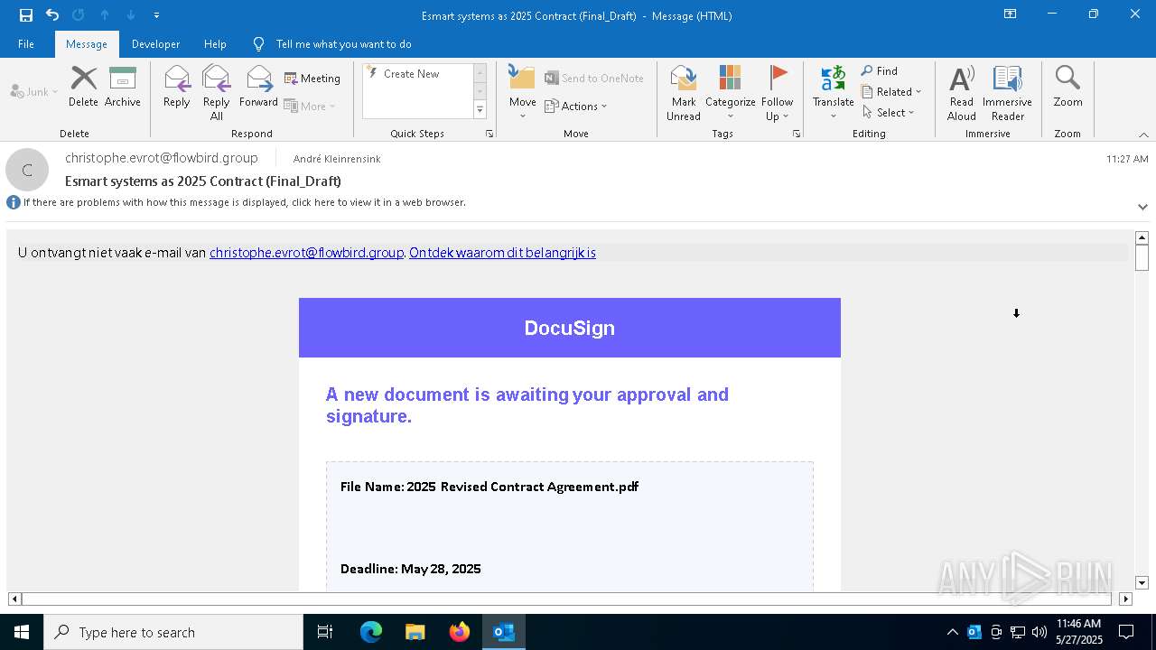Screen dimensions: 1156x650
Task: Mark the message Unread
Action: click(x=684, y=93)
